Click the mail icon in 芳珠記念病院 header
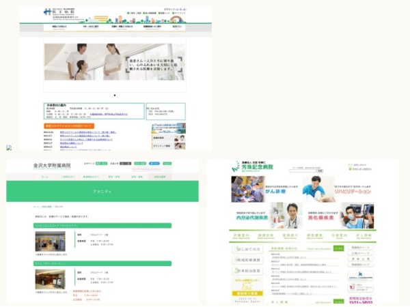 [351, 165]
